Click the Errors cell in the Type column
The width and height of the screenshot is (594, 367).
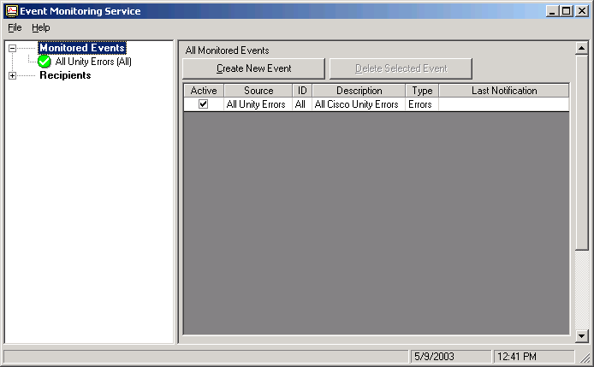click(422, 104)
